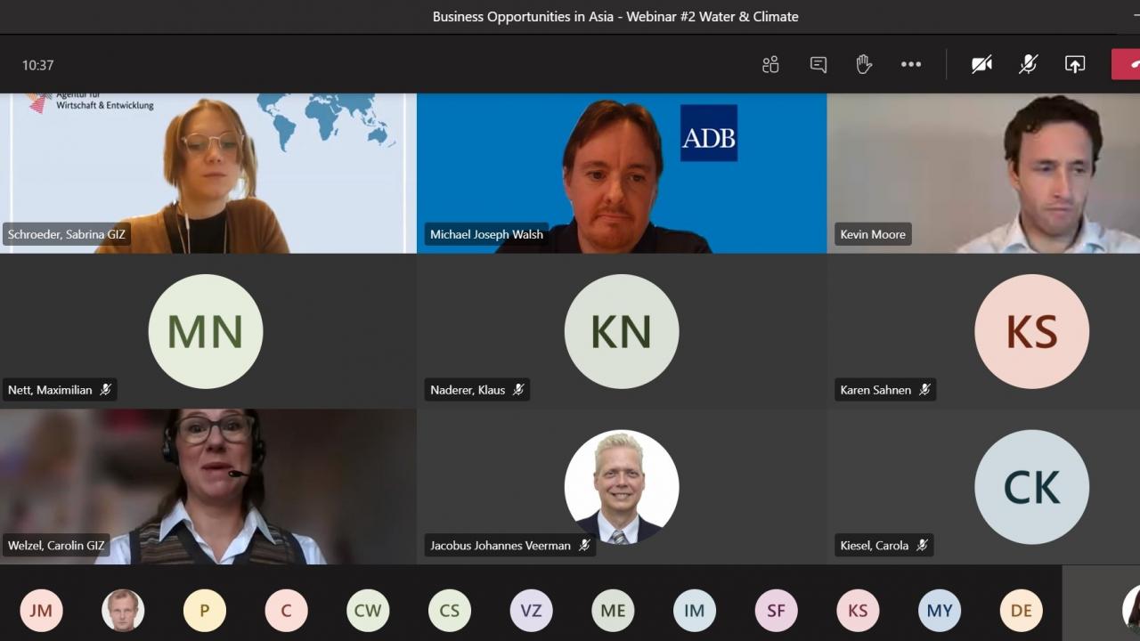
Task: Turn the camera on
Action: click(x=981, y=64)
